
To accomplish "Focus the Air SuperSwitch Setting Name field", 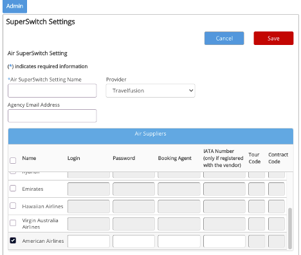I will (x=52, y=91).
